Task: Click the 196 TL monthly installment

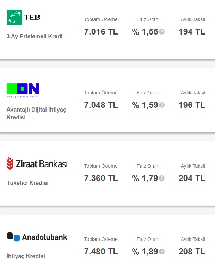Action: (192, 105)
